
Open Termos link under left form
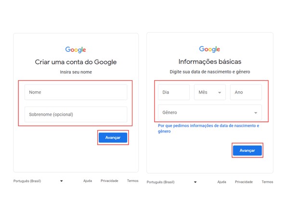click(132, 181)
